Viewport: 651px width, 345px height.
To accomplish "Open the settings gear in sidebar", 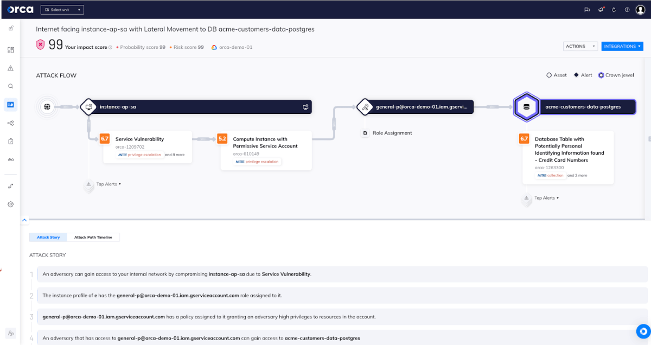I will coord(10,205).
